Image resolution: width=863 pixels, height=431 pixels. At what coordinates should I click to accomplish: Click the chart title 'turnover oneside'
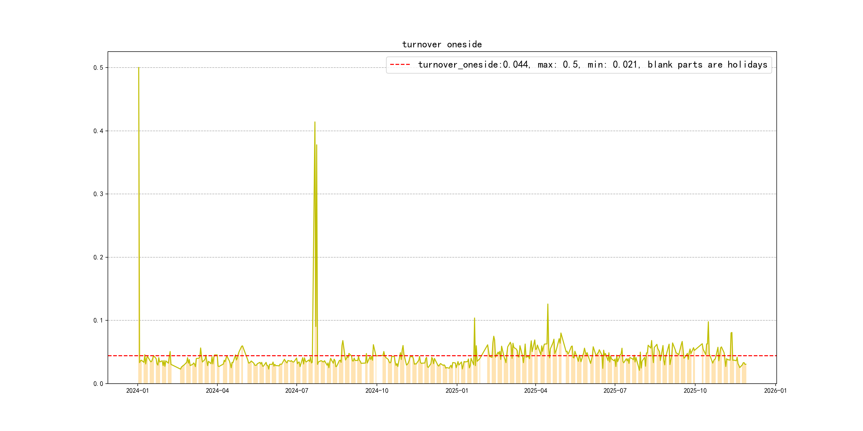click(442, 44)
